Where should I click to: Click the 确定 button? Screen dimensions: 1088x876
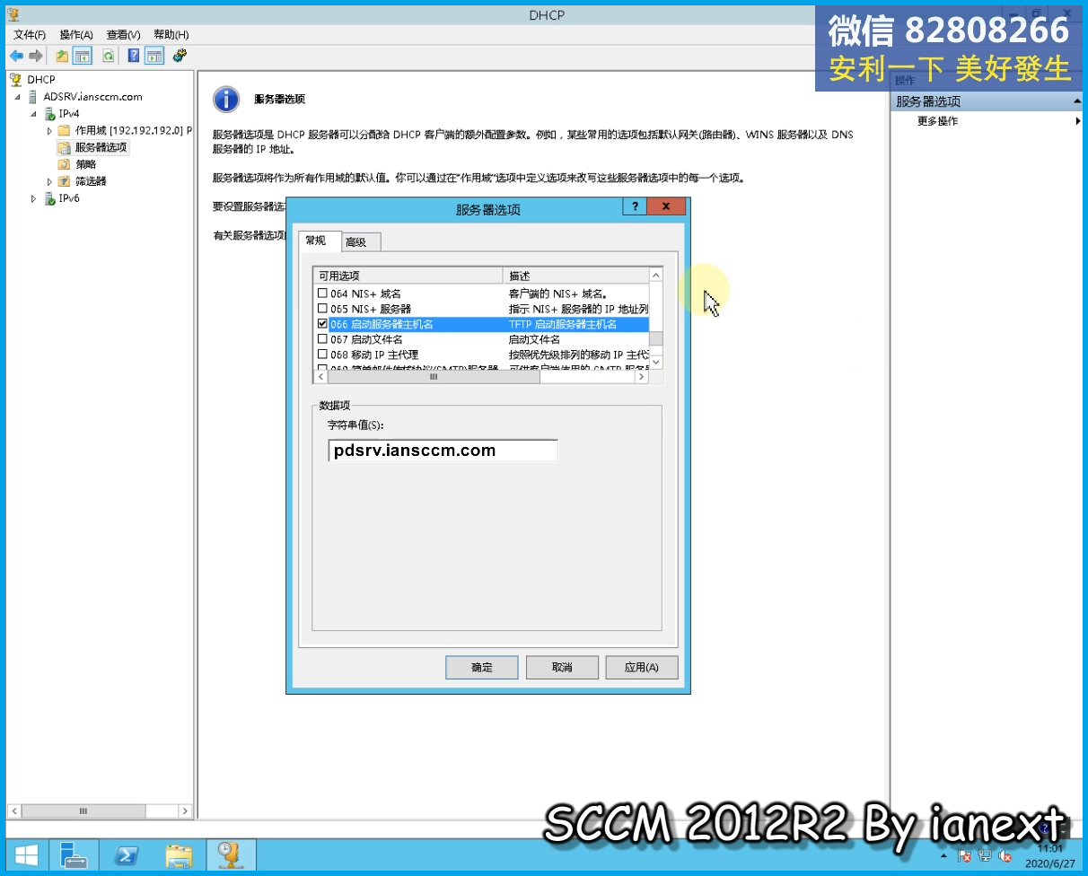point(482,668)
